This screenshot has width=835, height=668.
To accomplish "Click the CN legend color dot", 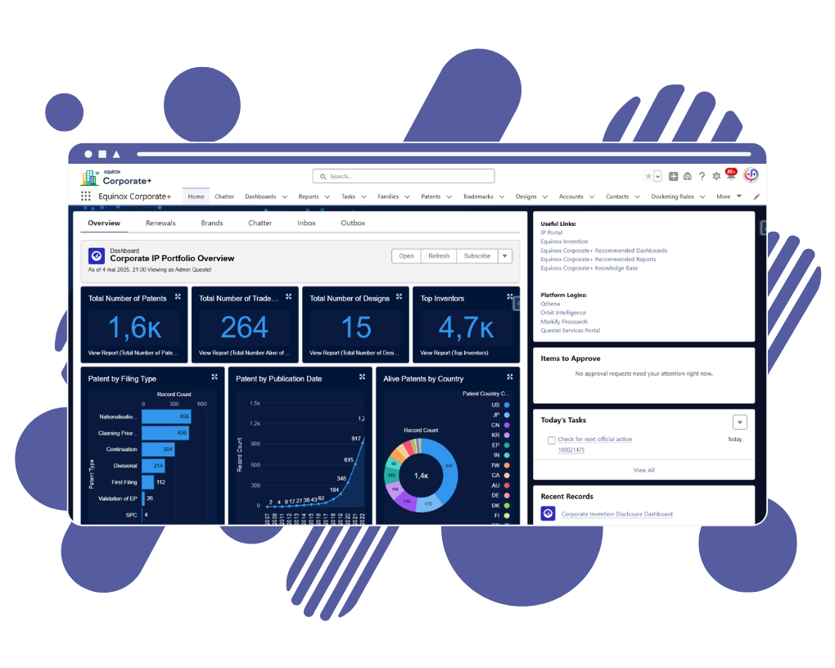I will 507,425.
